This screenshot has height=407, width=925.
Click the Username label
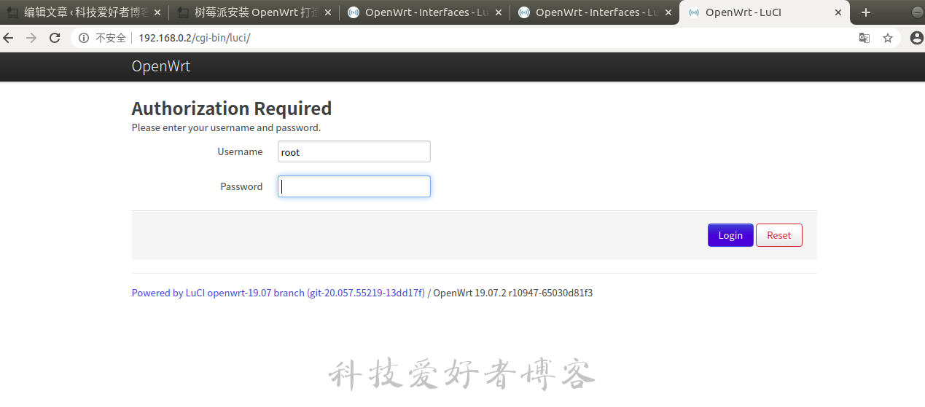click(240, 151)
